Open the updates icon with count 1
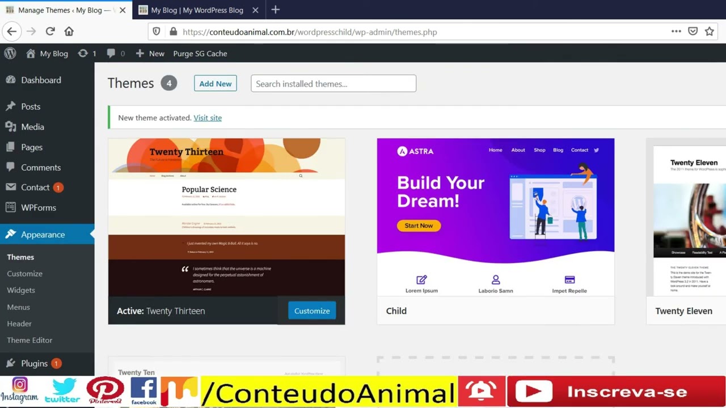The image size is (726, 408). pyautogui.click(x=83, y=53)
